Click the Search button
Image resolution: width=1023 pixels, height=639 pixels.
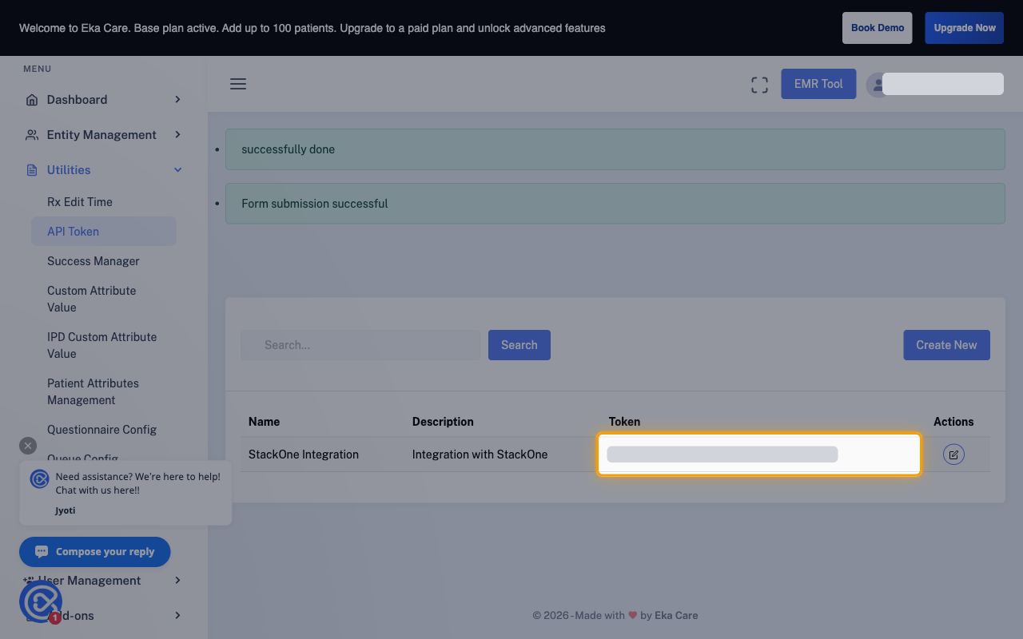point(519,345)
